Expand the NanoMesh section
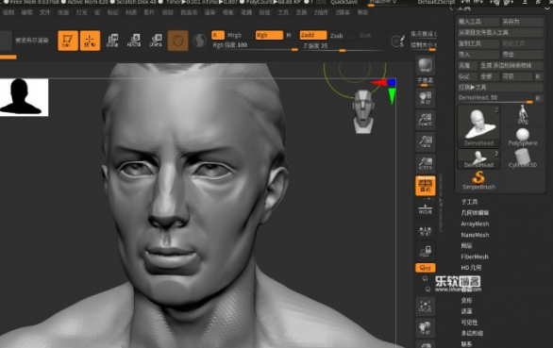 475,235
